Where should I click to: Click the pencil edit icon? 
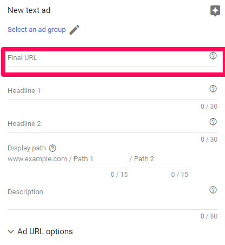(x=74, y=30)
